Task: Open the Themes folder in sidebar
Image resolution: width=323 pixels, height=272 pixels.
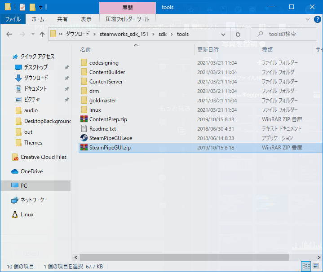Action: pyautogui.click(x=29, y=143)
